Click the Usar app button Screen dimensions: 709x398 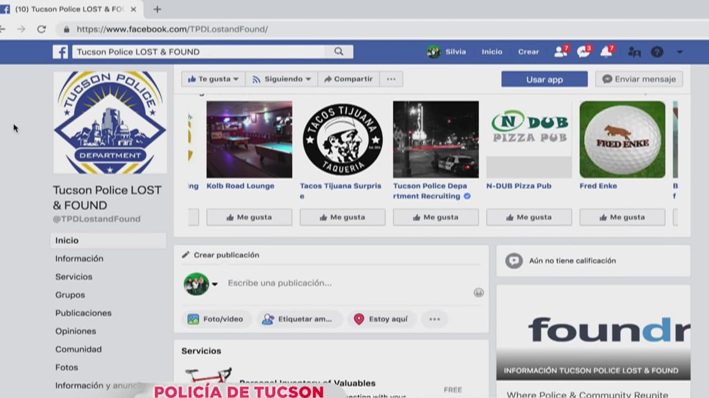coord(544,79)
